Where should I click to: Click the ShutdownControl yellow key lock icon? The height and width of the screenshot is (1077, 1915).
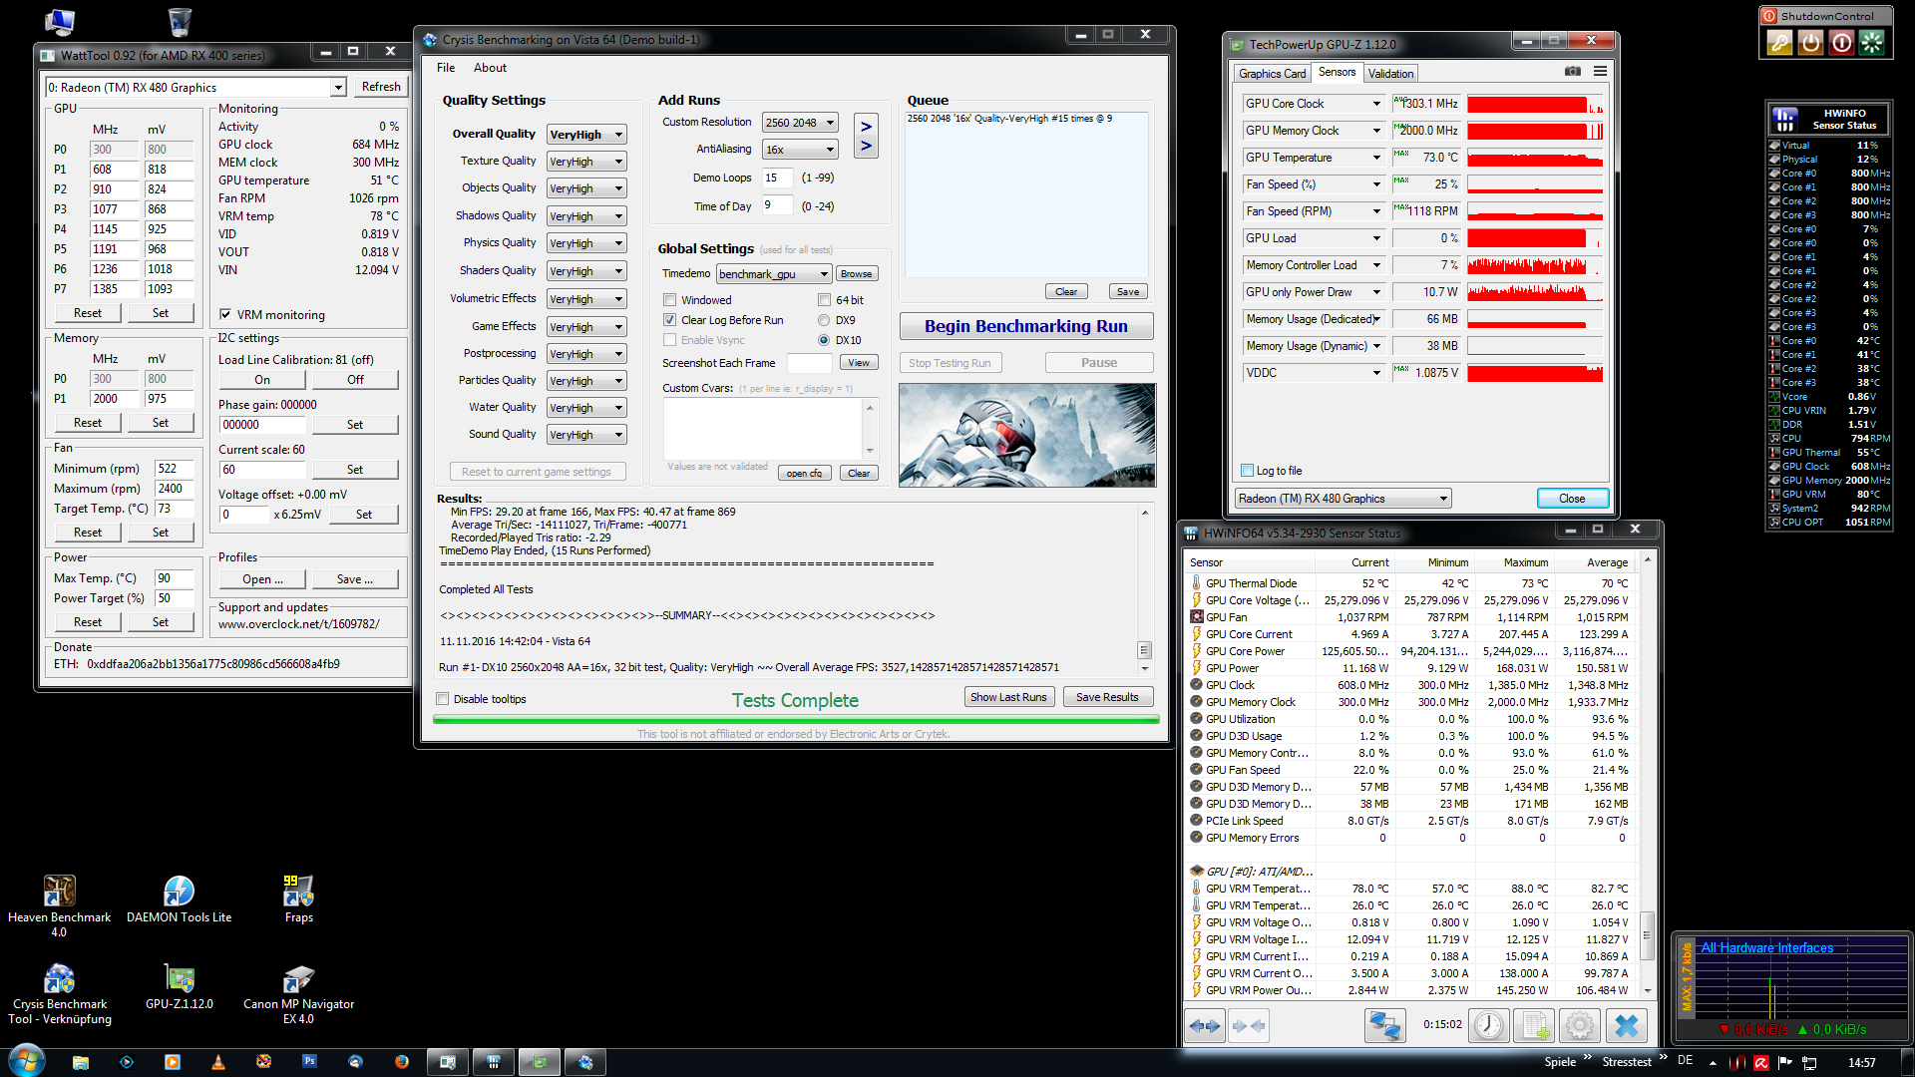point(1778,42)
